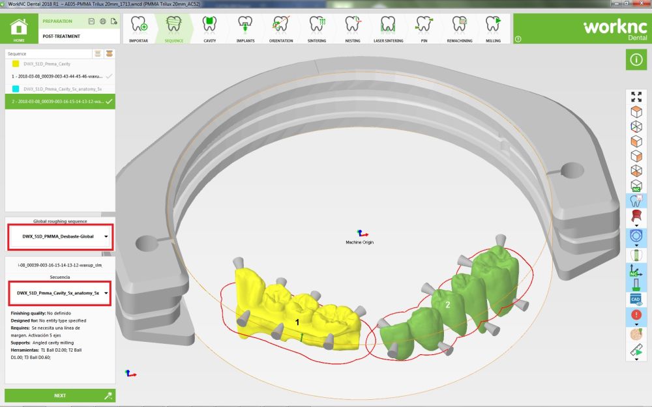Viewport: 652px width, 407px height.
Task: Click the textured material sphere icon
Action: [x=636, y=334]
